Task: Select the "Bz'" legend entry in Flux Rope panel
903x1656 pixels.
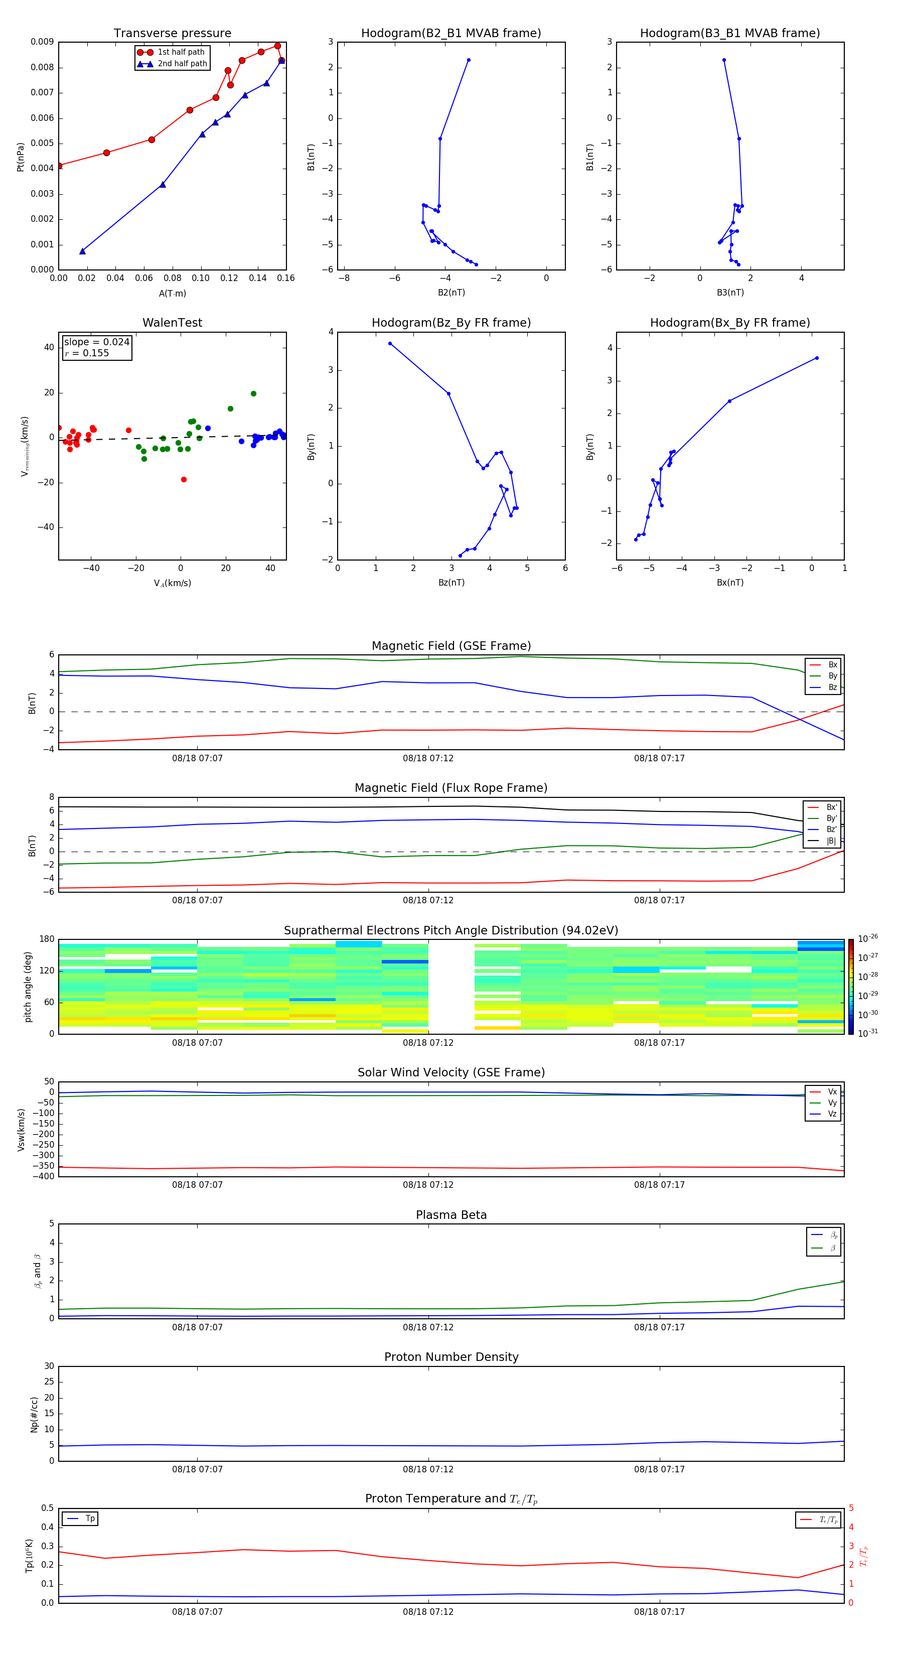Action: [x=822, y=830]
